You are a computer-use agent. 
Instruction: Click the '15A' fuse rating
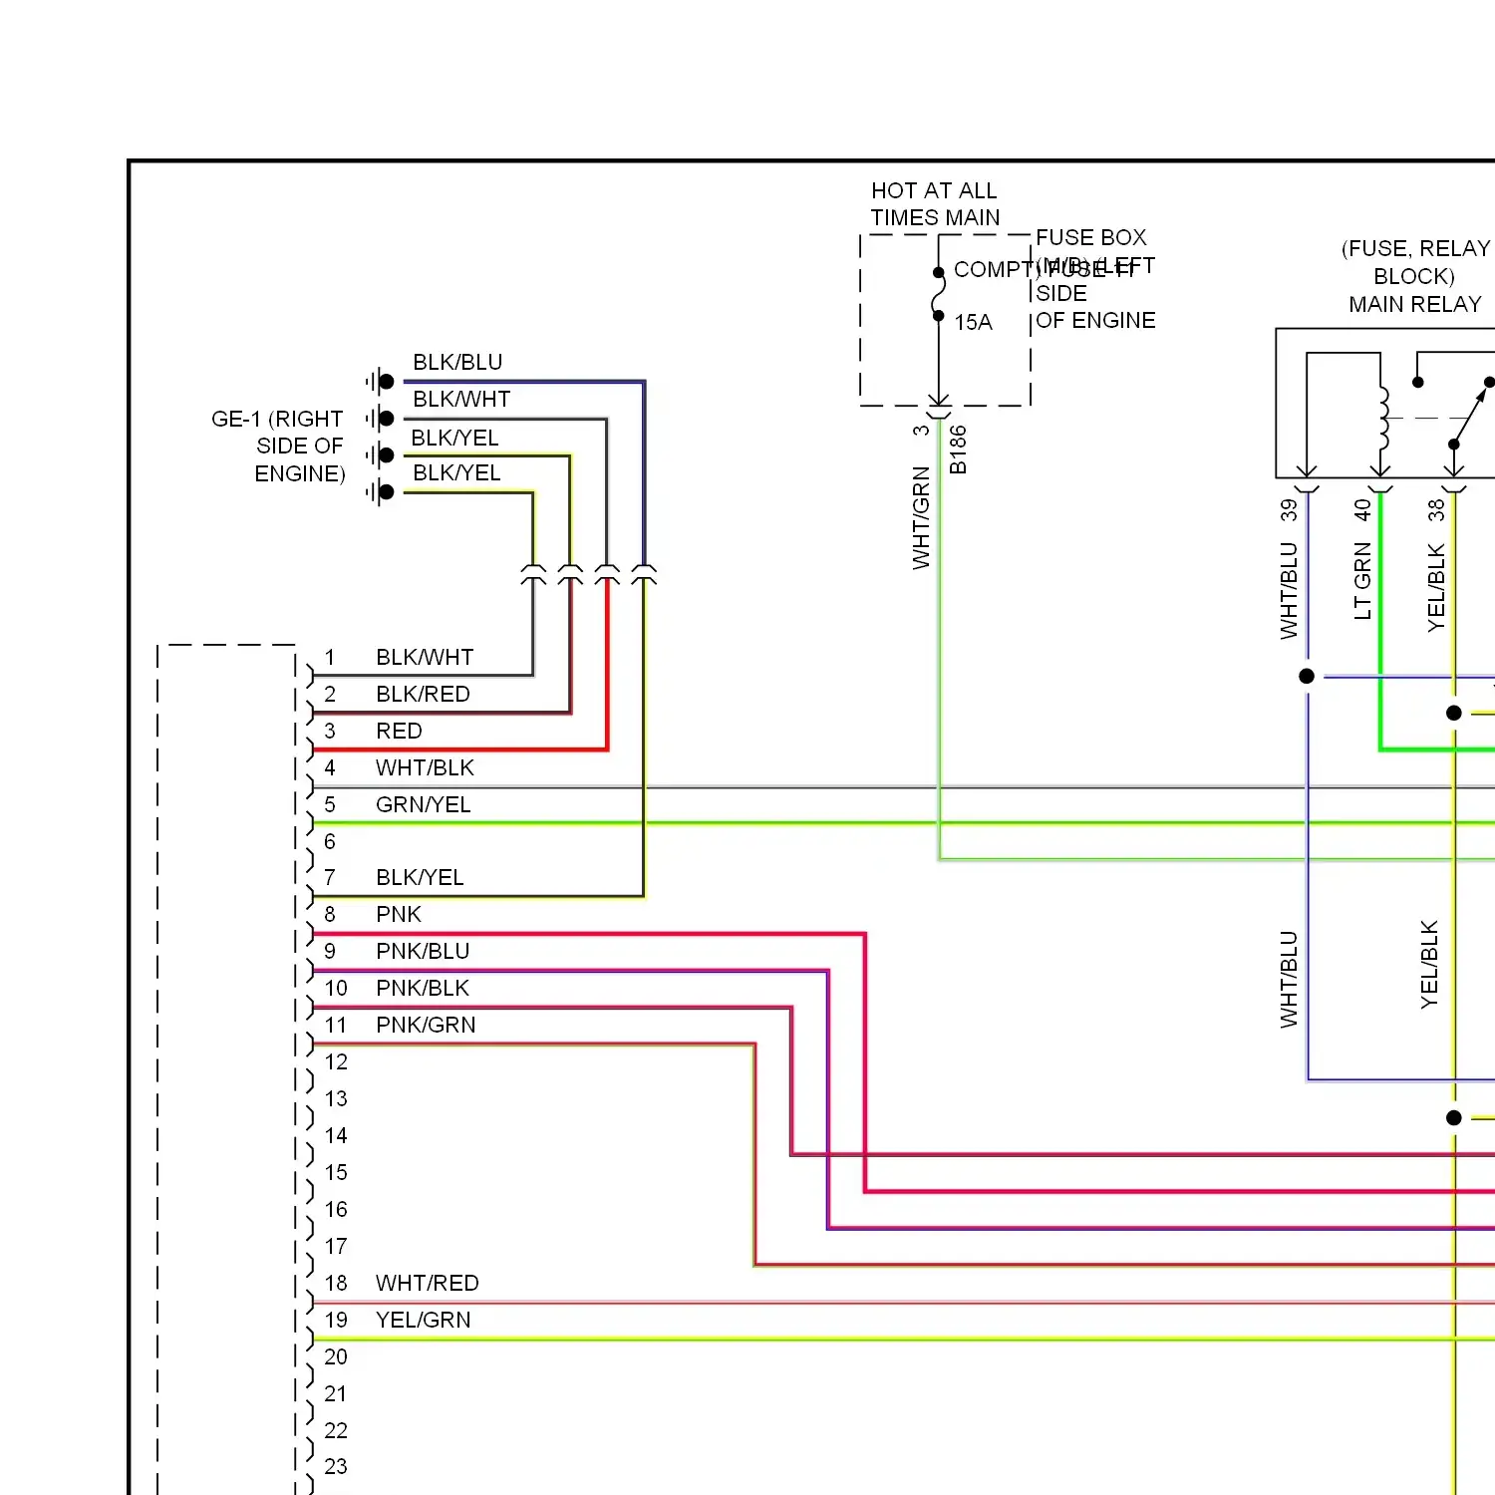coord(974,323)
